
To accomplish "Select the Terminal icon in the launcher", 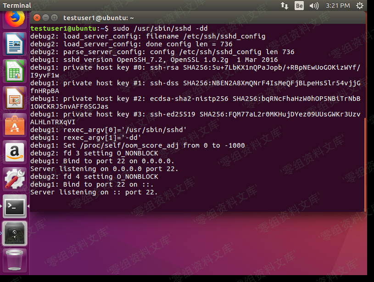I will point(15,206).
